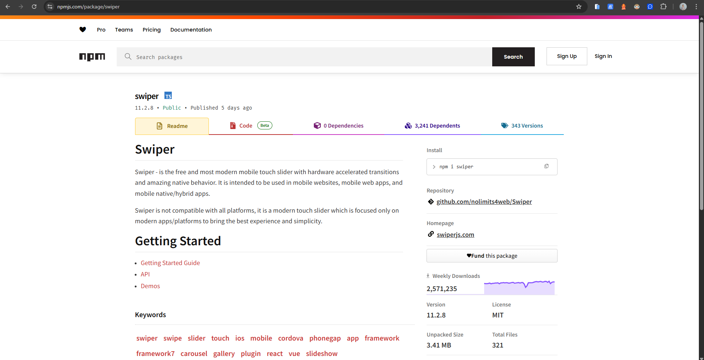Click the 'gallery' keyword tag
Image resolution: width=704 pixels, height=360 pixels.
(224, 353)
